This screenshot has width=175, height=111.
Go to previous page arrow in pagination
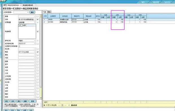59,105
